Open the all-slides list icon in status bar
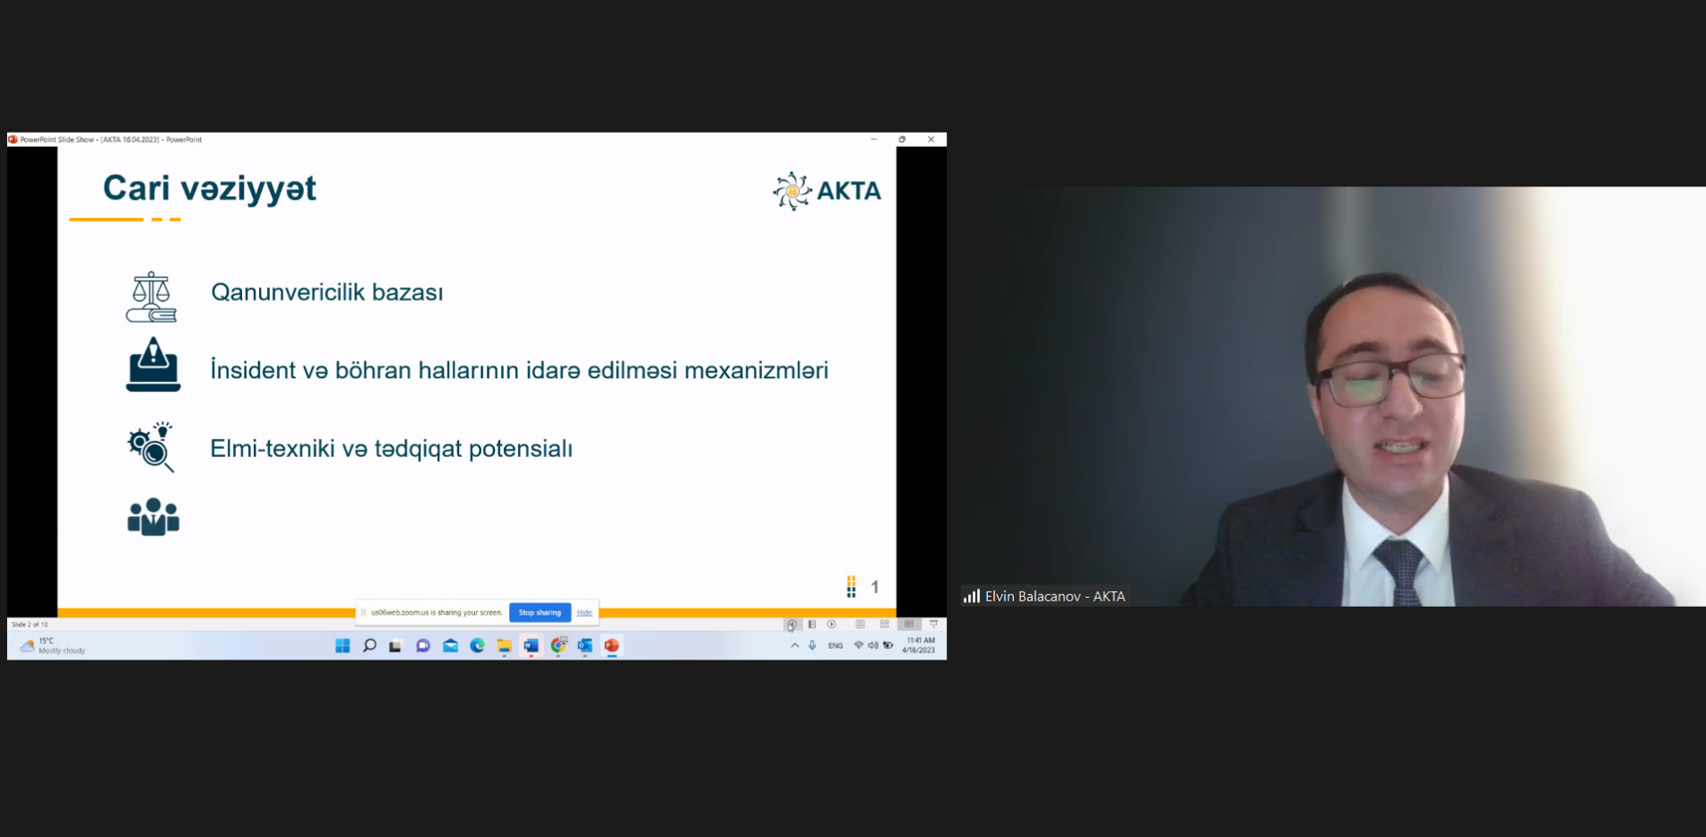 click(812, 625)
